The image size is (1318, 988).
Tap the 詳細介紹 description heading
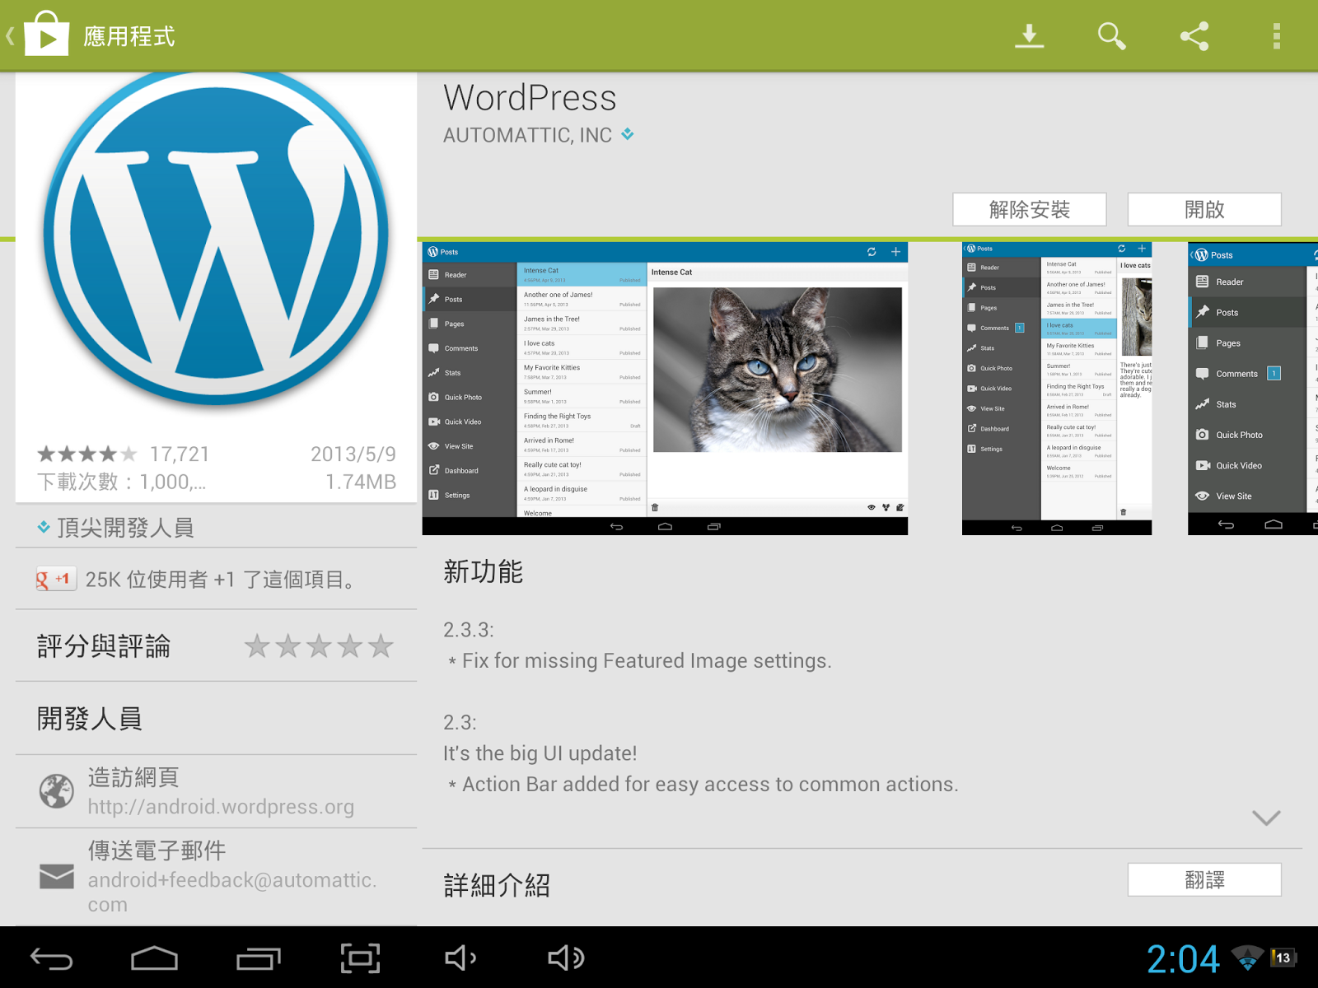click(x=497, y=885)
